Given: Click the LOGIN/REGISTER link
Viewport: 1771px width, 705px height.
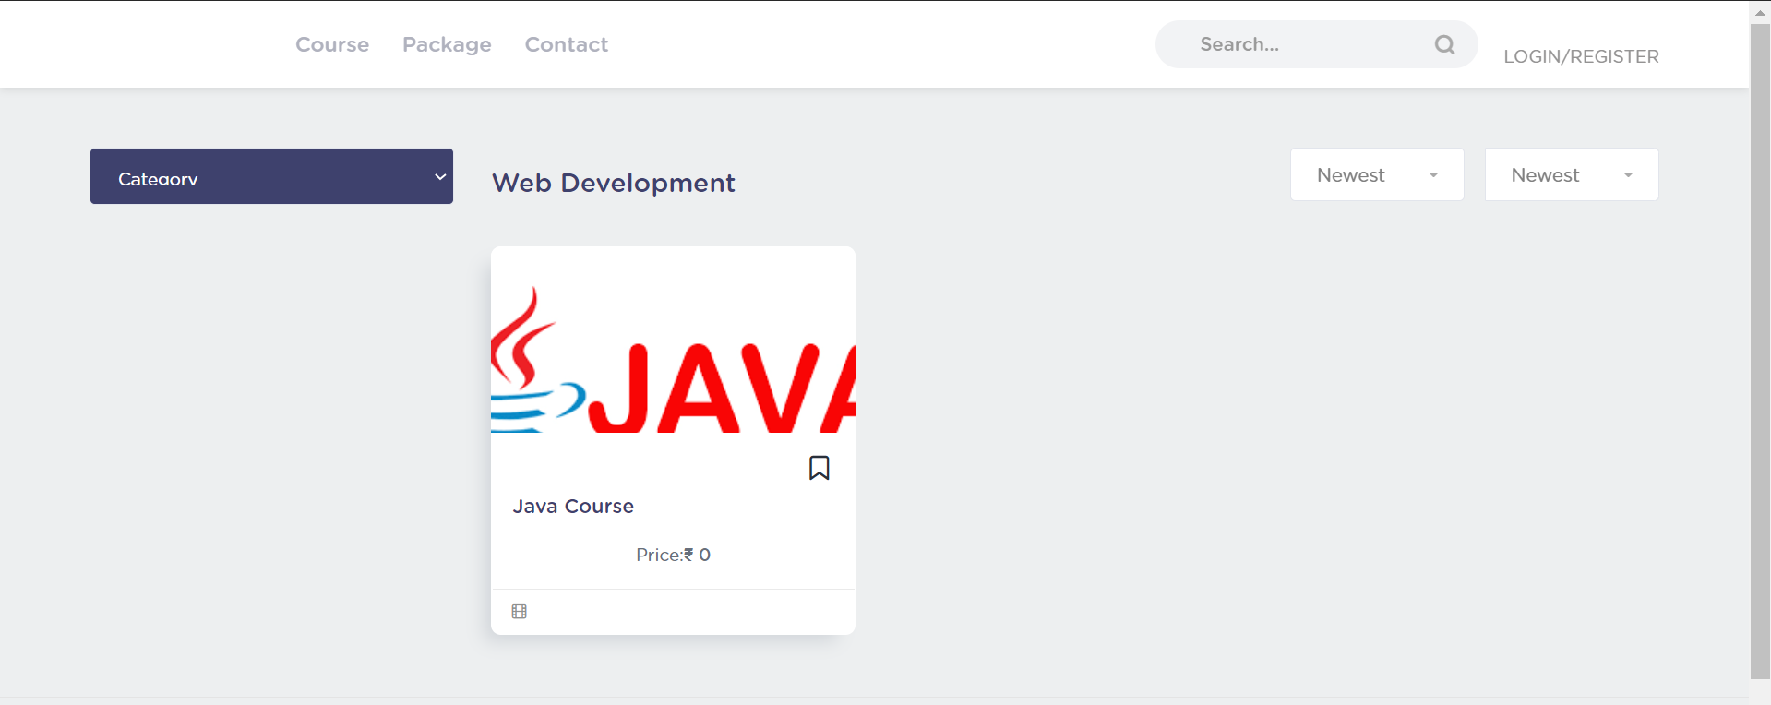Looking at the screenshot, I should pyautogui.click(x=1581, y=56).
